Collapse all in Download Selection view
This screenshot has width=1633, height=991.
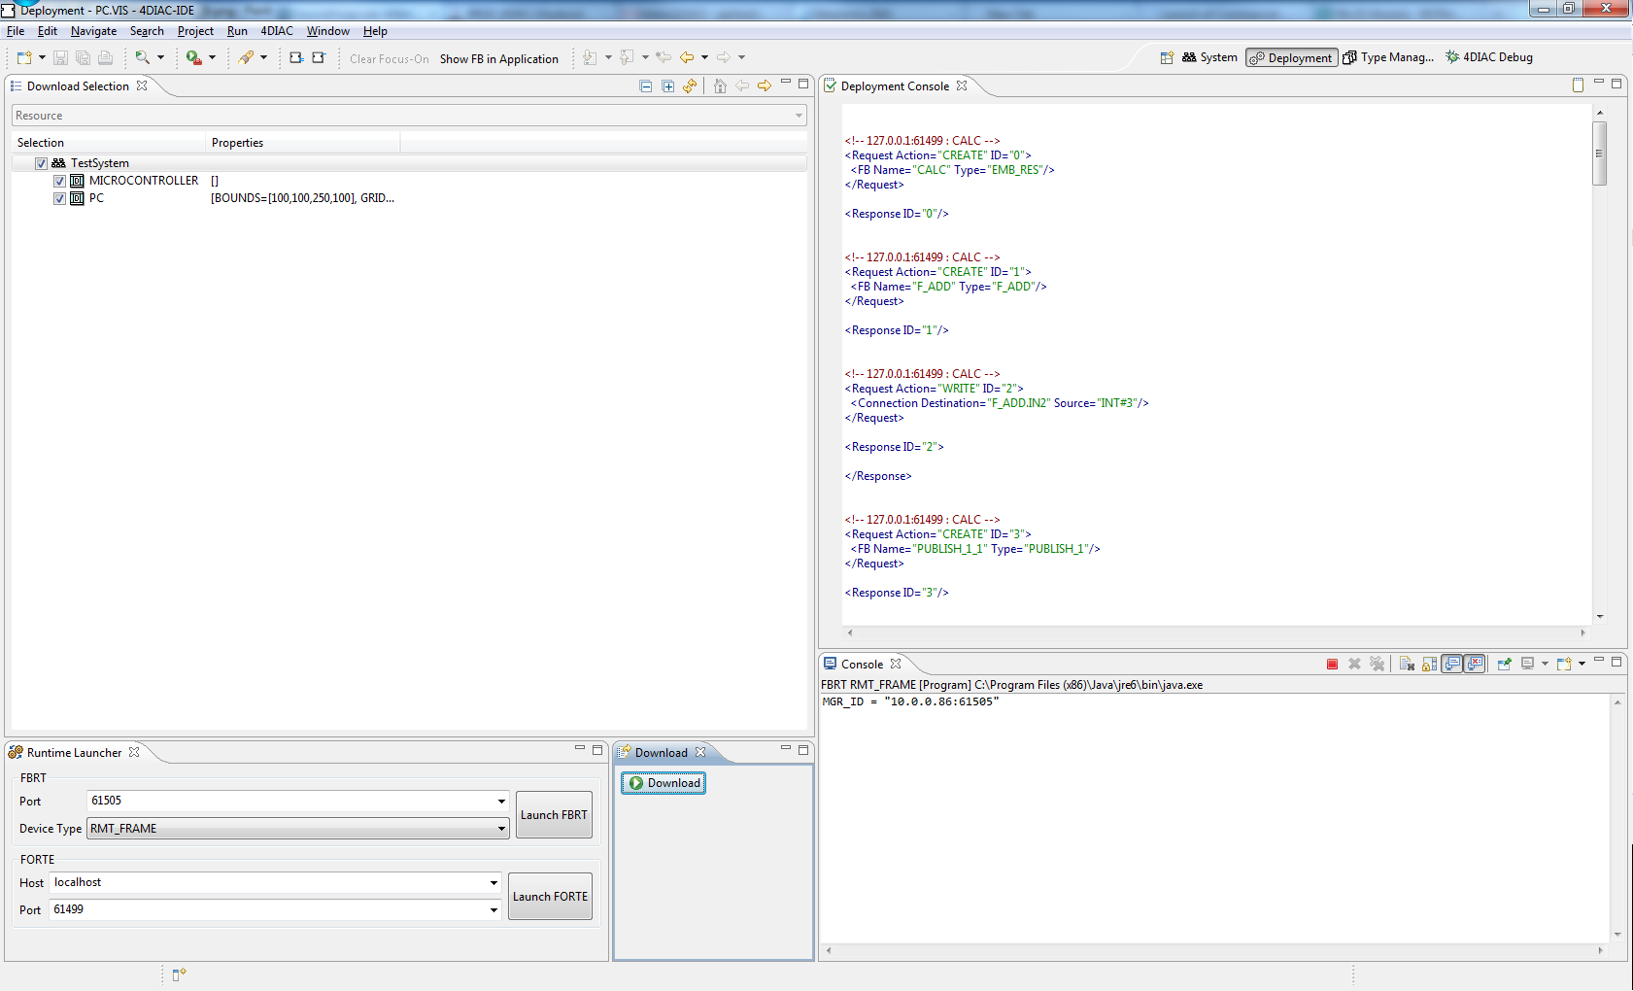pyautogui.click(x=645, y=86)
